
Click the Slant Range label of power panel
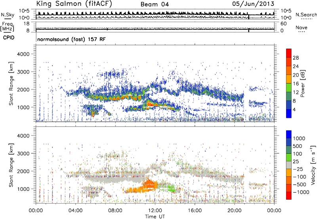[x=11, y=83]
